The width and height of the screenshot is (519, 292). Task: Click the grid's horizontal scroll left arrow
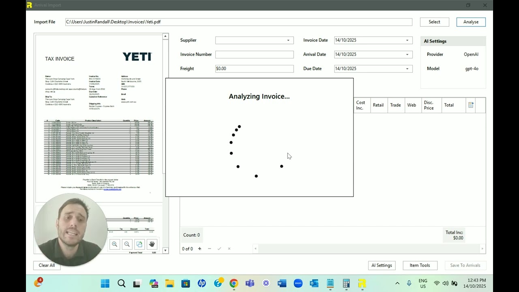pos(255,249)
